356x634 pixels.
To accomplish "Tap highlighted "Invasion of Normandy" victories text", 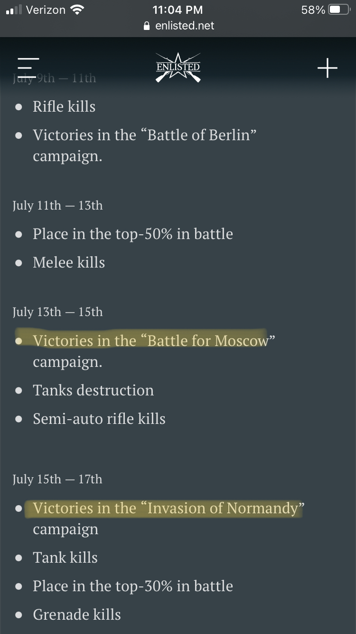I will pos(165,508).
